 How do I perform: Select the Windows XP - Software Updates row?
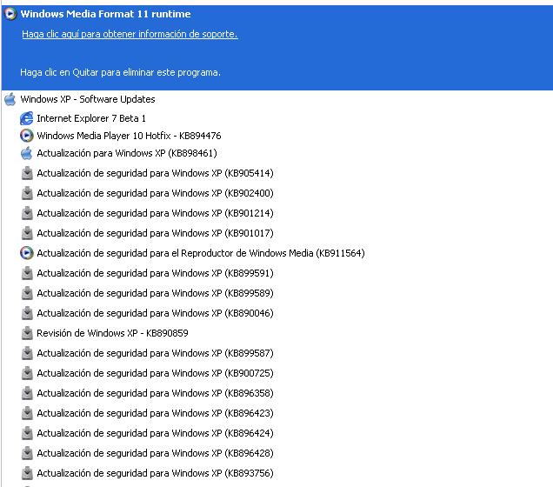click(x=88, y=99)
